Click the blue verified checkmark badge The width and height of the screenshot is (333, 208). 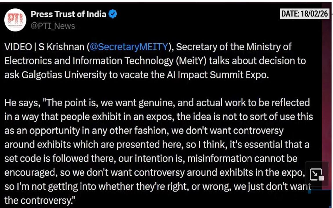112,14
